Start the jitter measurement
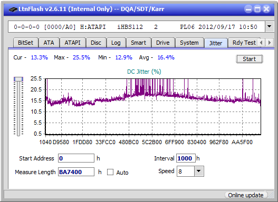 click(250, 59)
